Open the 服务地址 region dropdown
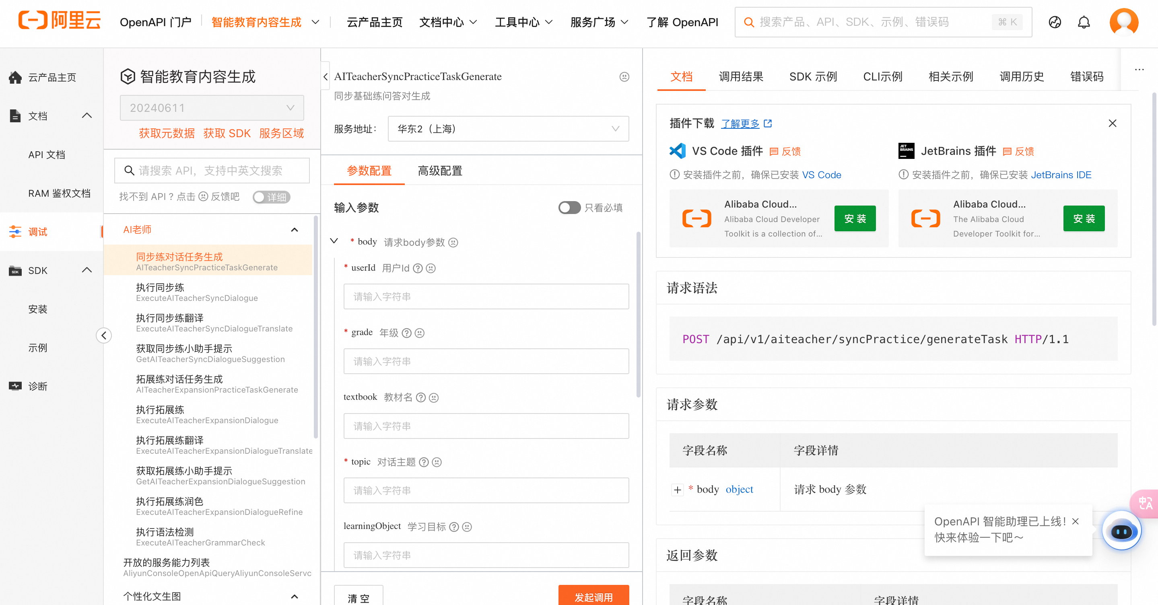 point(508,129)
